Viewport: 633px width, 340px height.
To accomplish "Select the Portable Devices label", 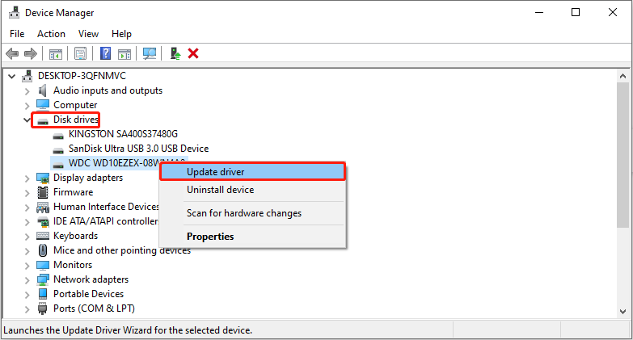I will (88, 294).
